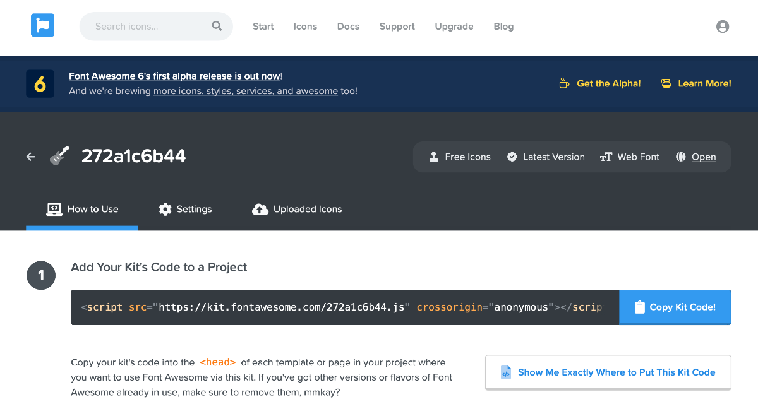Viewport: 758px width, 416px height.
Task: Click the code file icon
Action: [506, 372]
